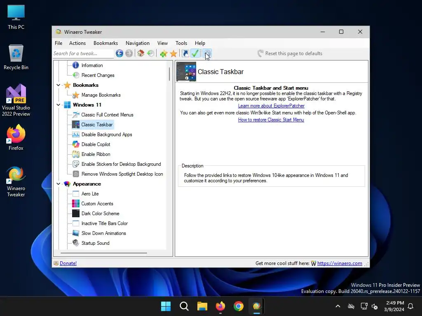Click the Back navigation arrow in toolbar
The width and height of the screenshot is (422, 316).
(120, 53)
